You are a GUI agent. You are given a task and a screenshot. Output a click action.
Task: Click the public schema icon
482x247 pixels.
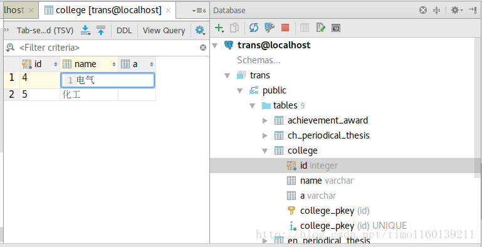click(x=254, y=90)
